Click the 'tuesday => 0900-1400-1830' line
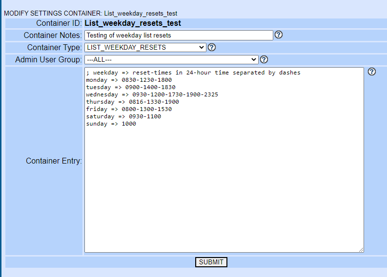Image resolution: width=387 pixels, height=277 pixels. pyautogui.click(x=131, y=87)
